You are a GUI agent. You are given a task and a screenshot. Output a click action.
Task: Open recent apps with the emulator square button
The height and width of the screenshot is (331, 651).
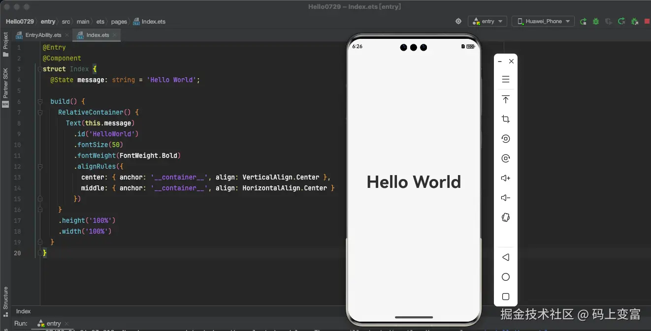[505, 297]
